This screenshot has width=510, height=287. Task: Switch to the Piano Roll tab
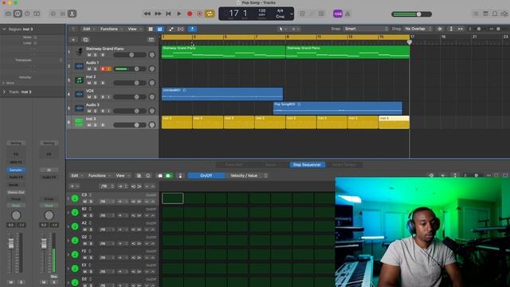pyautogui.click(x=233, y=165)
